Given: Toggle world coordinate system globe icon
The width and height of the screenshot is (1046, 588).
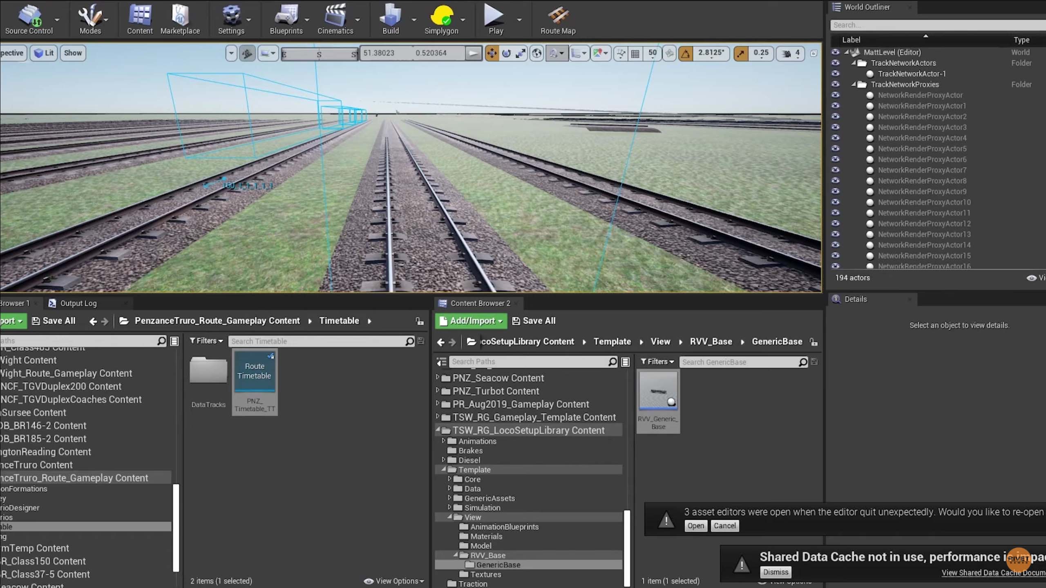Looking at the screenshot, I should [536, 53].
